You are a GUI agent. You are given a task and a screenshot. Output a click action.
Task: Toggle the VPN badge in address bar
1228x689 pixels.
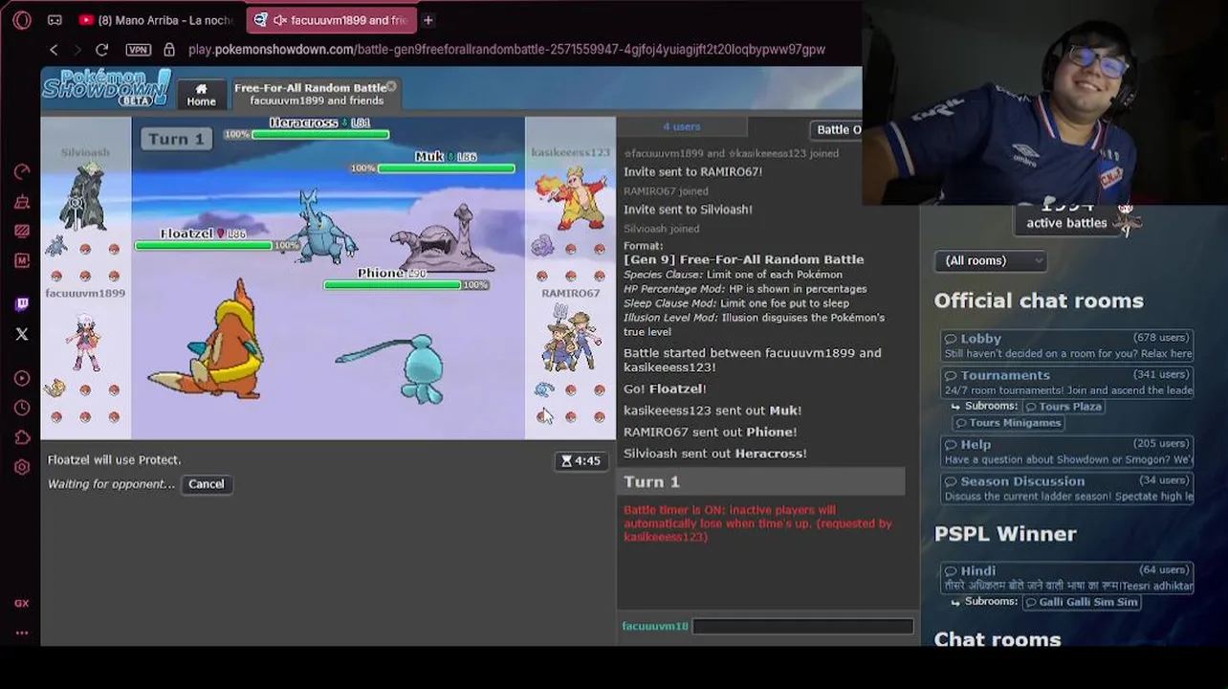(x=138, y=50)
